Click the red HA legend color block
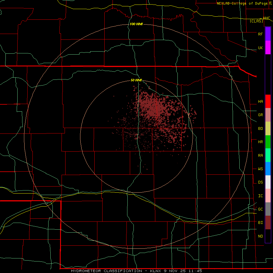This screenshot has width=273, height=273. [x=268, y=101]
